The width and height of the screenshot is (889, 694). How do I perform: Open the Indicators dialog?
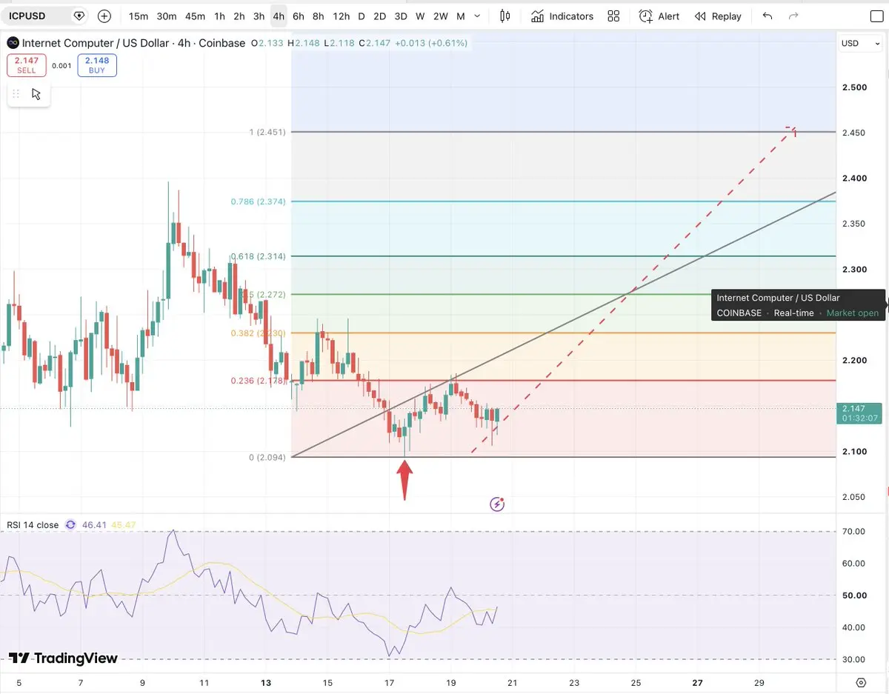(562, 16)
